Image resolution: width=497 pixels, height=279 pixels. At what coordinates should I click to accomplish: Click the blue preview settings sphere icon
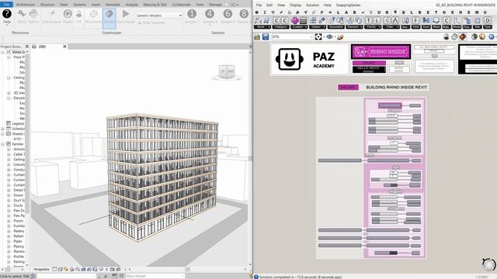[492, 37]
